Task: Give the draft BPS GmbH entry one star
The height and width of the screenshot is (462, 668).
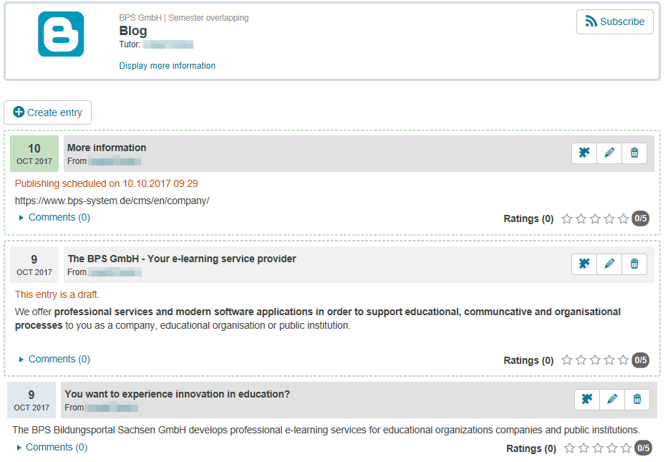Action: [x=567, y=361]
